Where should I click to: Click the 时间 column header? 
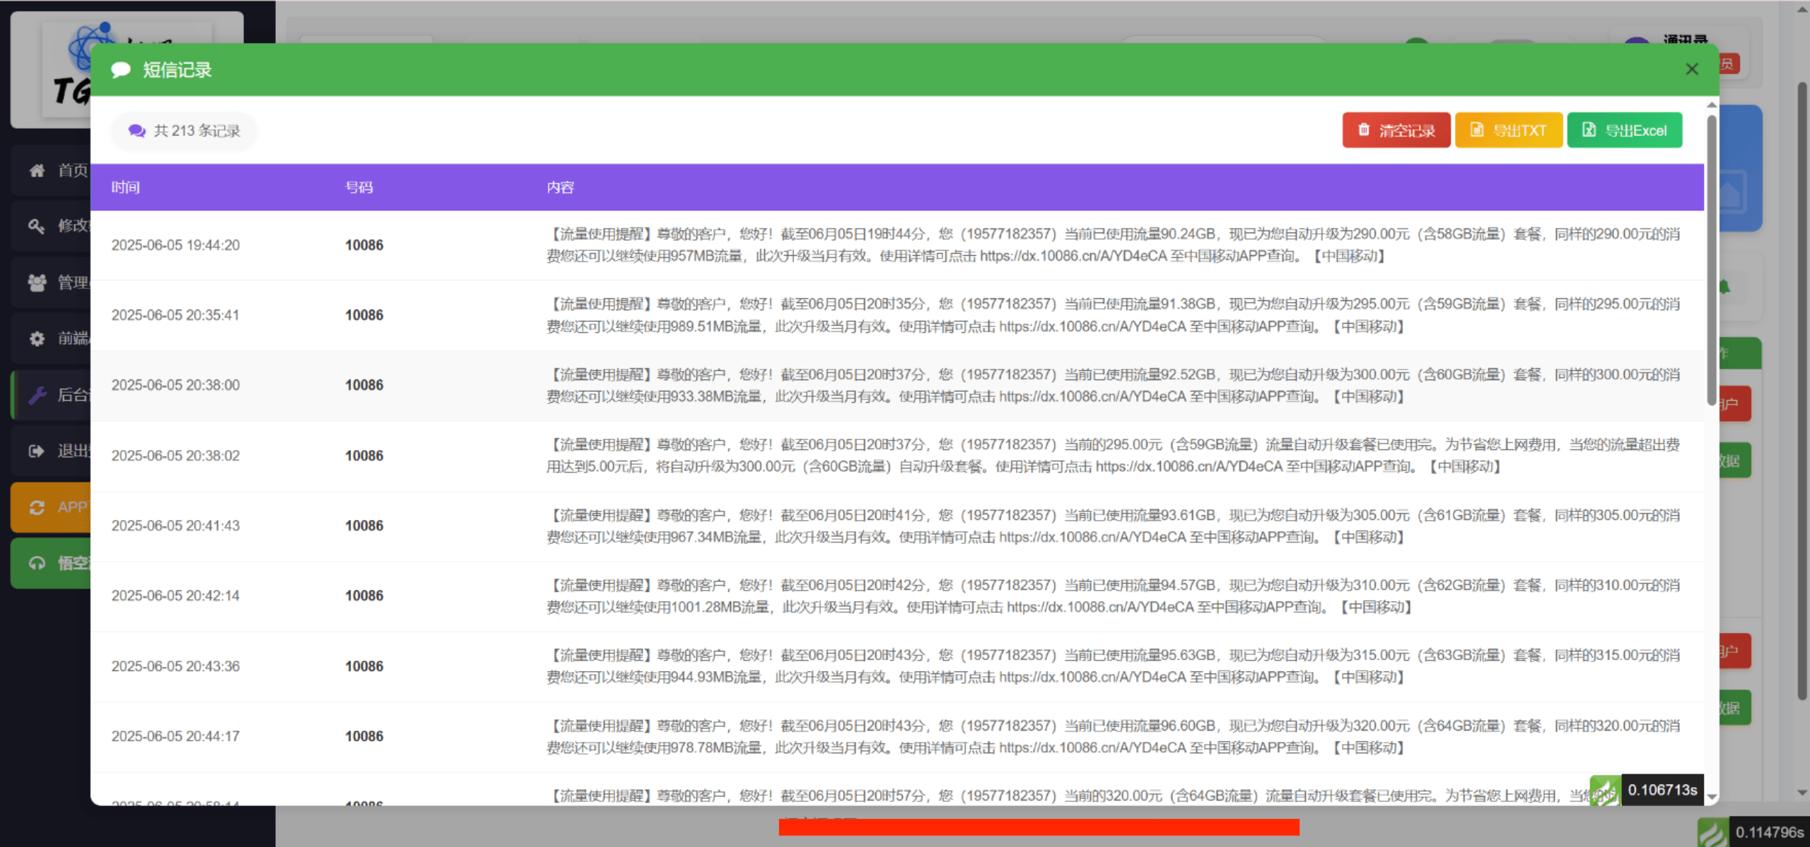(126, 187)
